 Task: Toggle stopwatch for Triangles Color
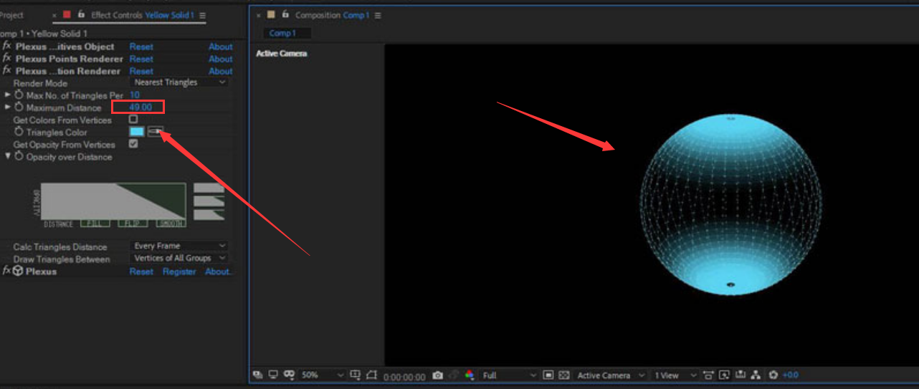tap(19, 133)
